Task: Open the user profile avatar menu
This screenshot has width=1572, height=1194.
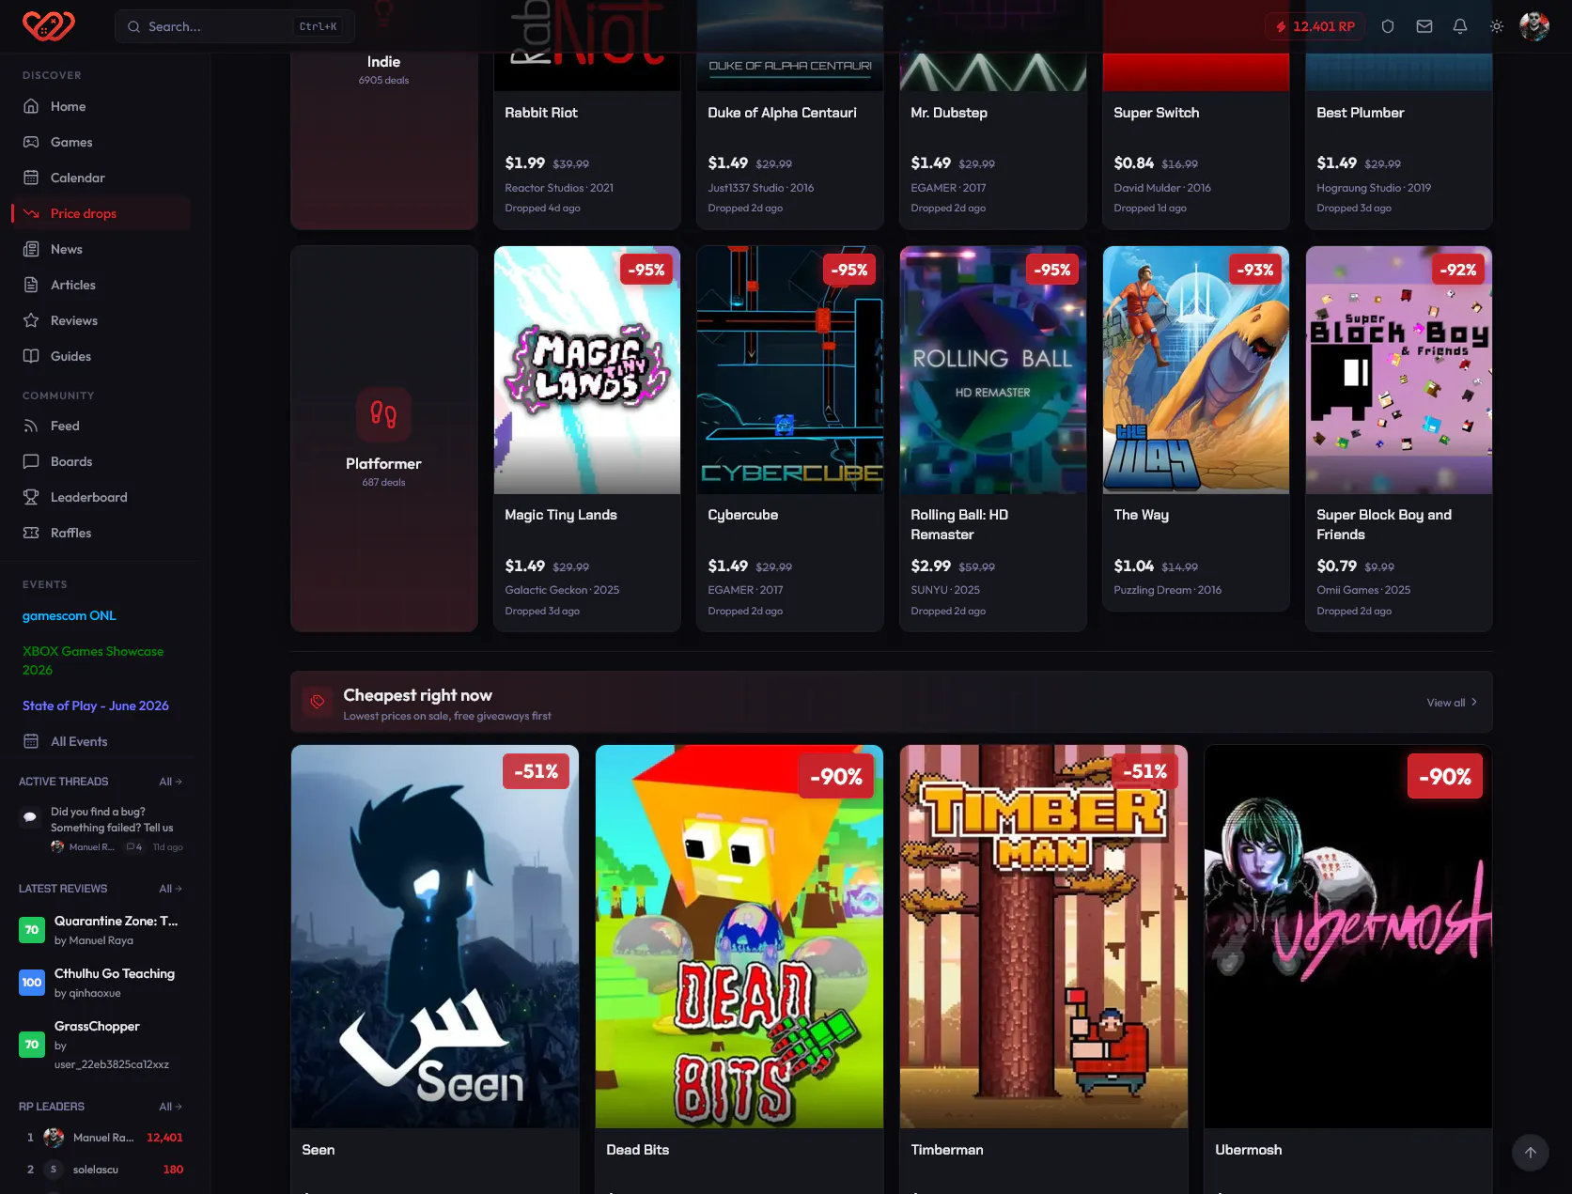Action: (x=1534, y=26)
